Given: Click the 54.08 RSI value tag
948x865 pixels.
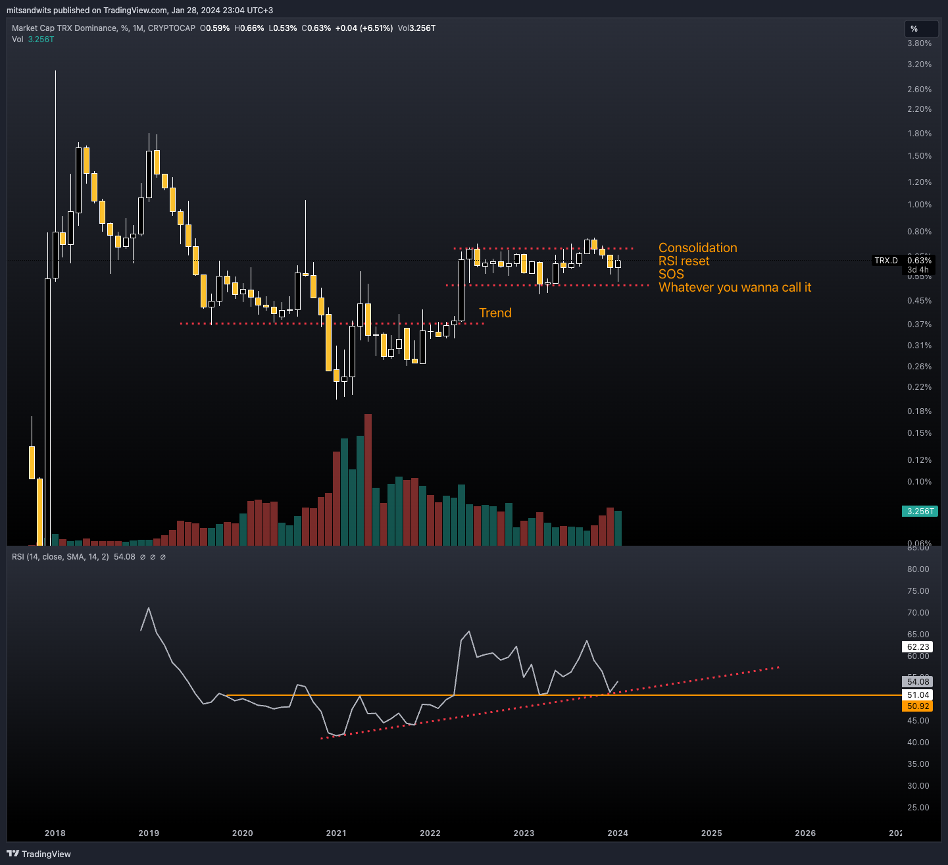Looking at the screenshot, I should (918, 682).
